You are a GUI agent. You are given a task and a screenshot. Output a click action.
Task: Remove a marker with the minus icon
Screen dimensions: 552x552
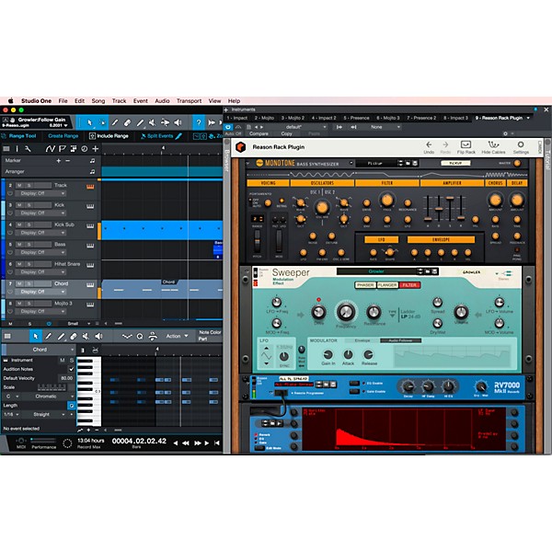click(67, 160)
